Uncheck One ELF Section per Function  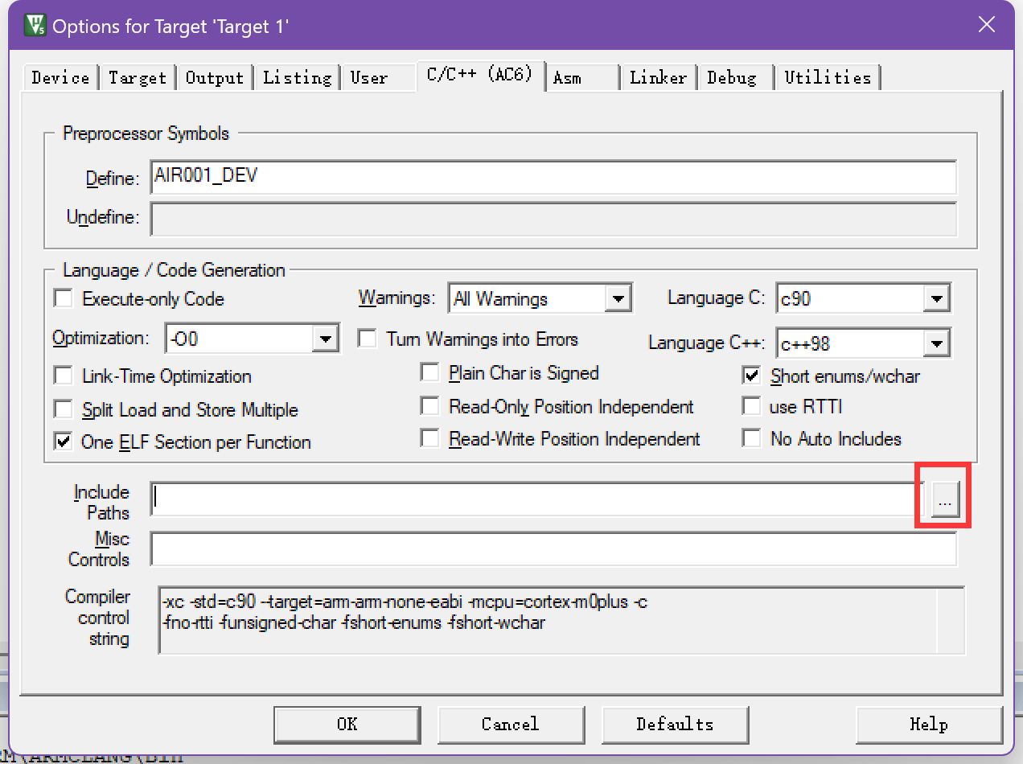click(64, 442)
